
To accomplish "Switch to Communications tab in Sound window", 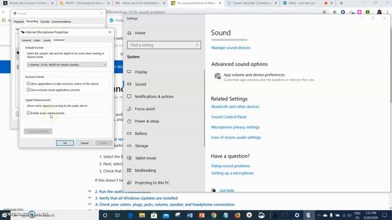I will [61, 22].
